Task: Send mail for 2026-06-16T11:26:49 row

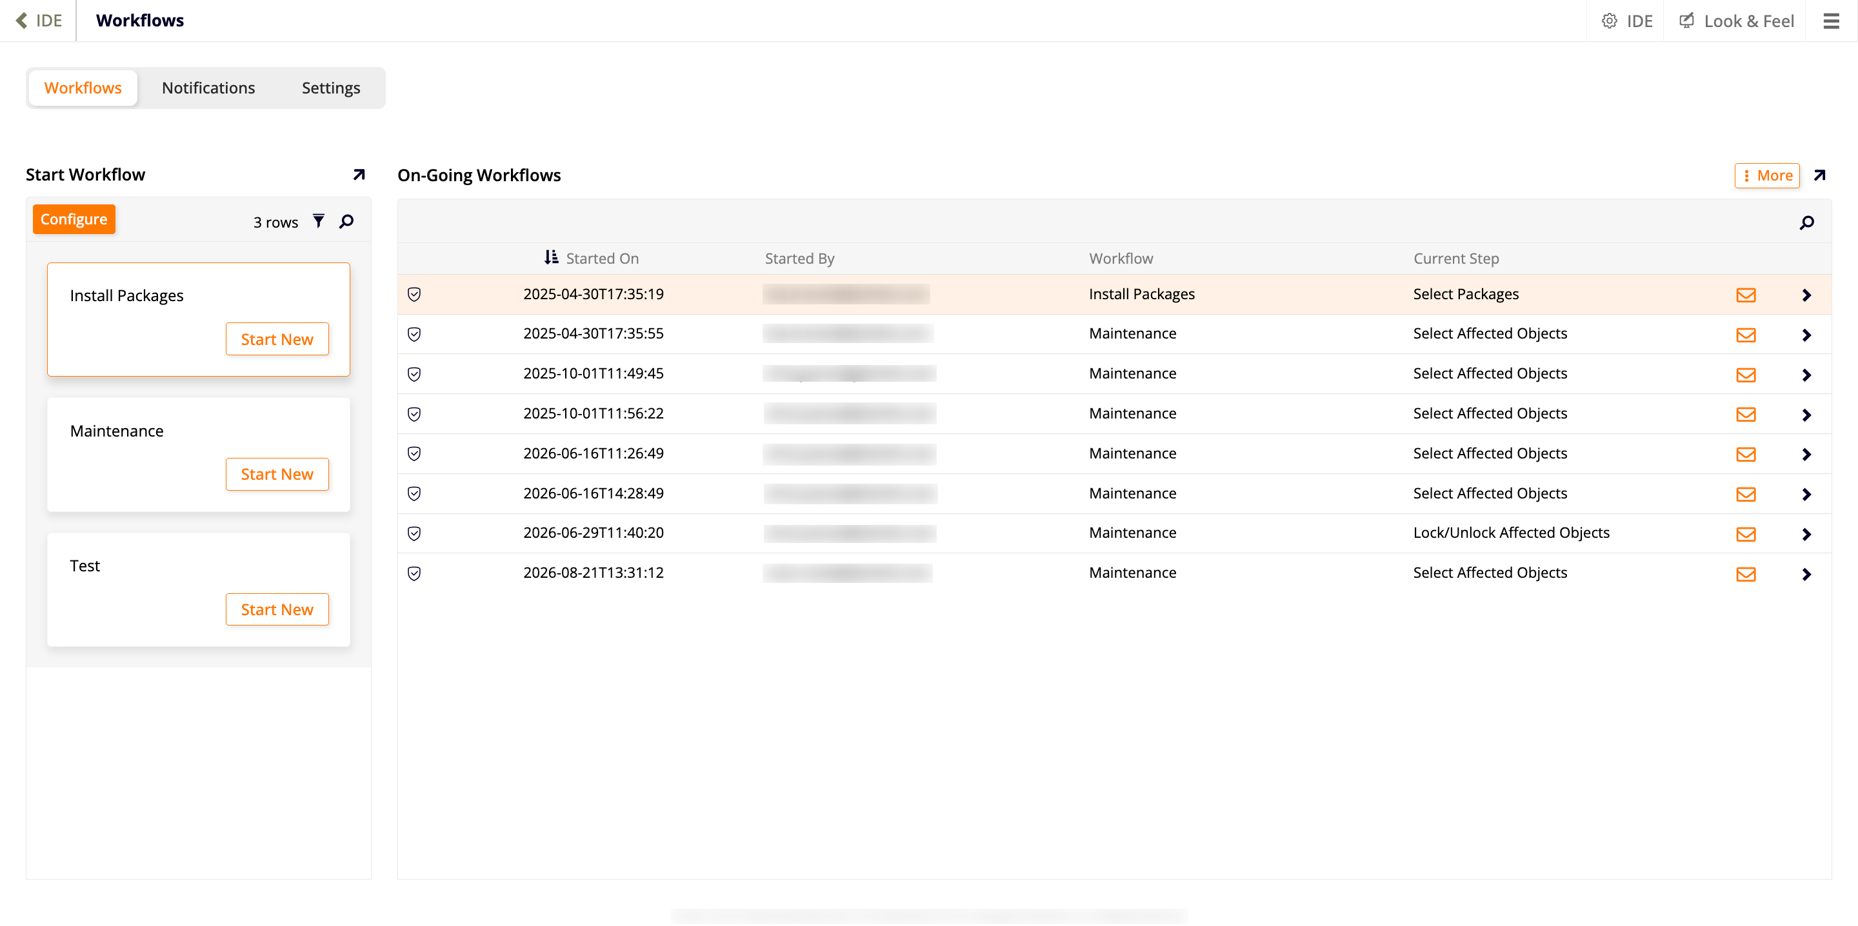Action: [1746, 455]
